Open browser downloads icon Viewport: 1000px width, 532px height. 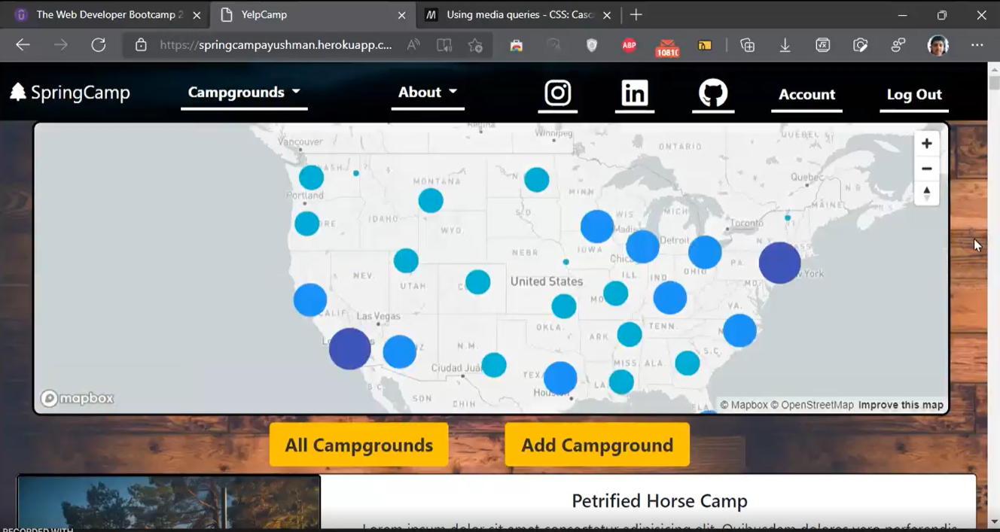785,45
